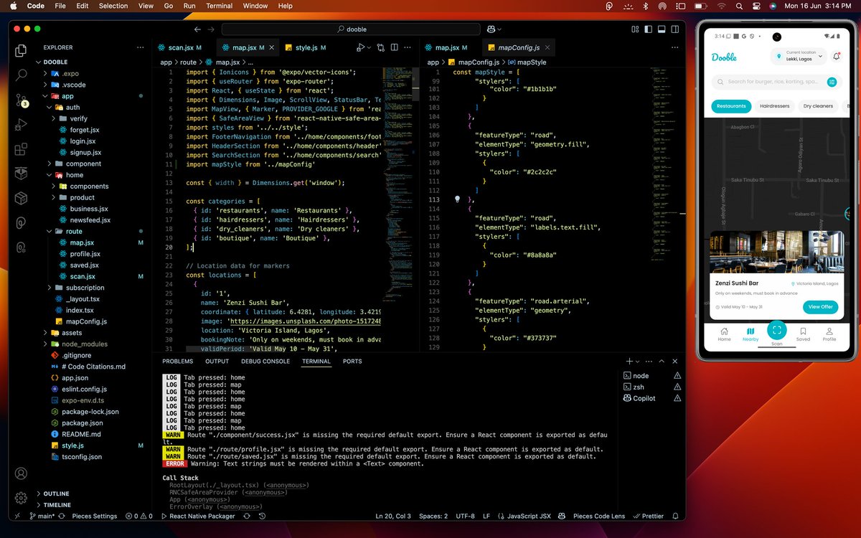The image size is (861, 538).
Task: Select the Restaurants category chip
Action: [731, 106]
